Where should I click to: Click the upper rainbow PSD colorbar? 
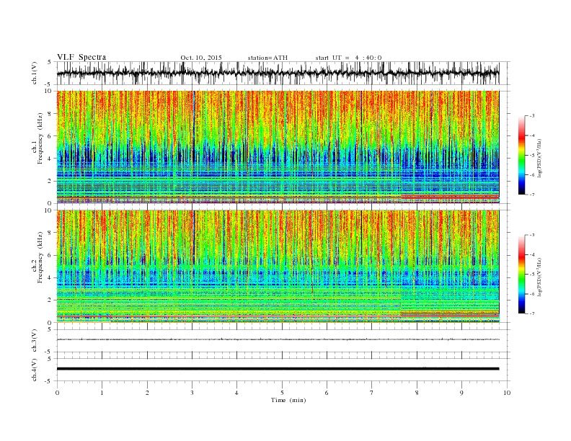tap(521, 156)
